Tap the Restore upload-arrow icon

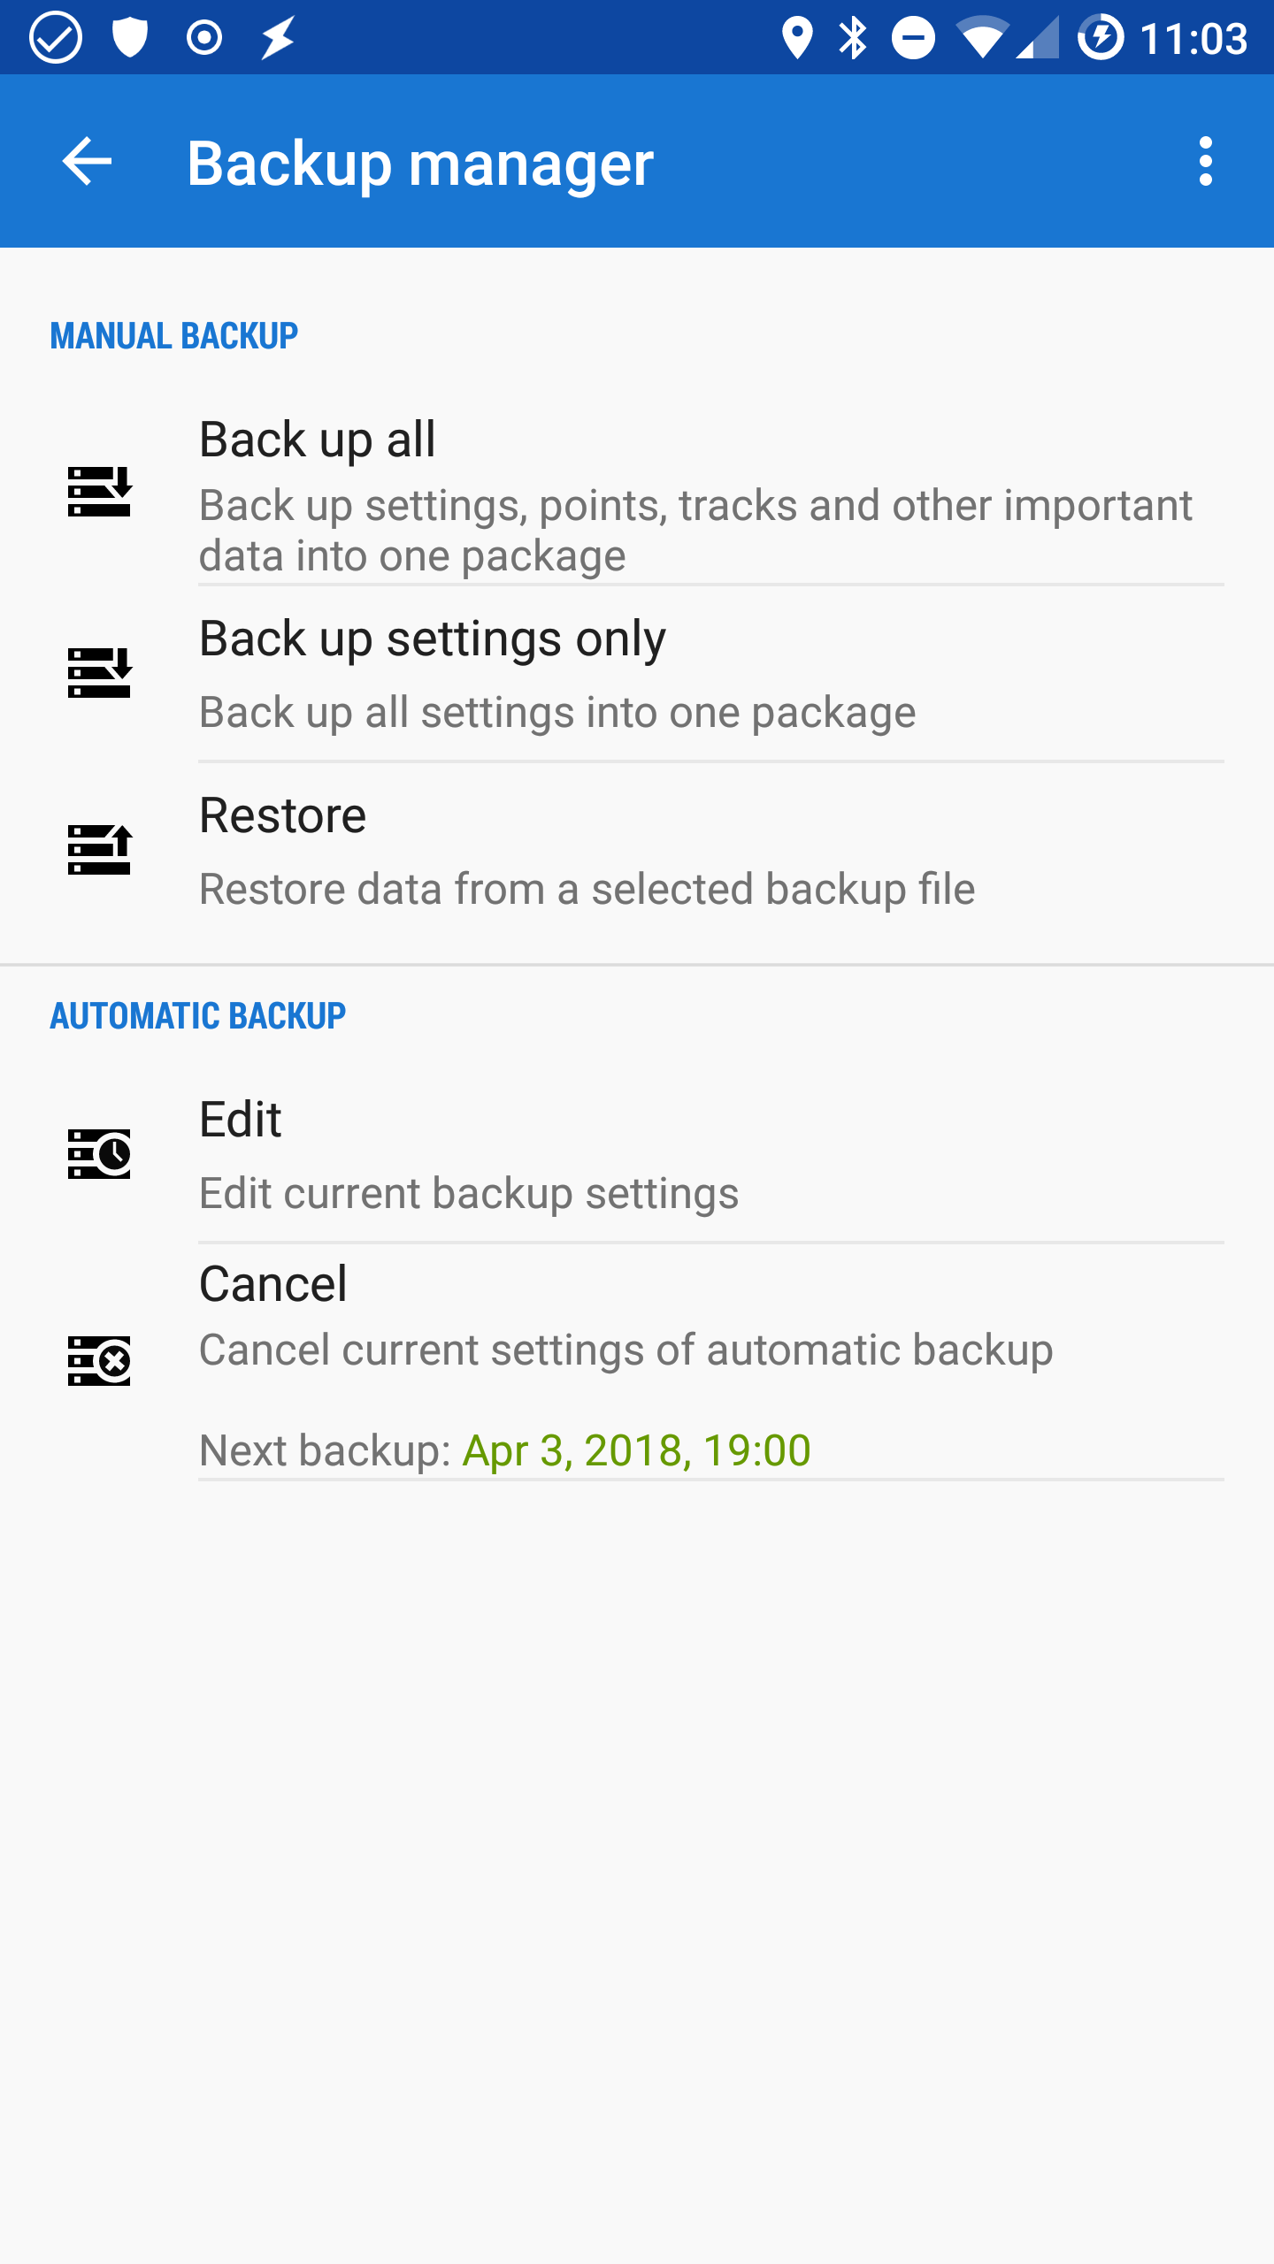99,849
